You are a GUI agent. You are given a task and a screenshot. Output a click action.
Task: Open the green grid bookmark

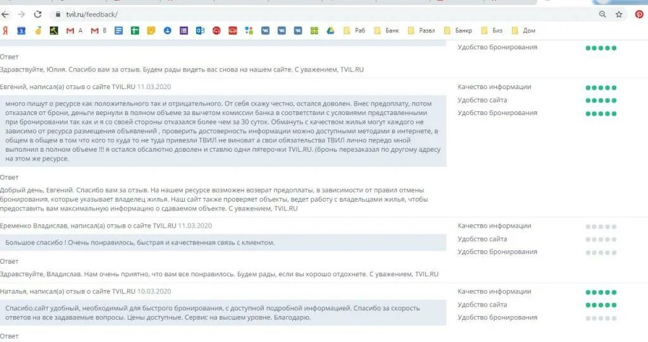tap(314, 30)
